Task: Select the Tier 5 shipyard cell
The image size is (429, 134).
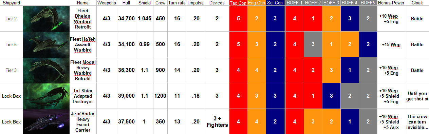Action: click(12, 44)
